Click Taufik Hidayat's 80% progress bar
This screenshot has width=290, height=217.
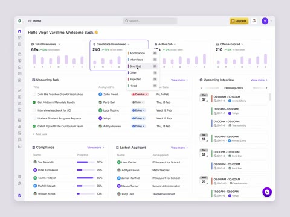coord(86,178)
